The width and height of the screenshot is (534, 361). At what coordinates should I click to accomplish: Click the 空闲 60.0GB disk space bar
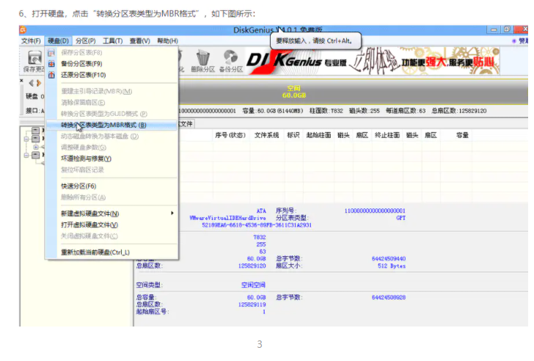coord(353,92)
